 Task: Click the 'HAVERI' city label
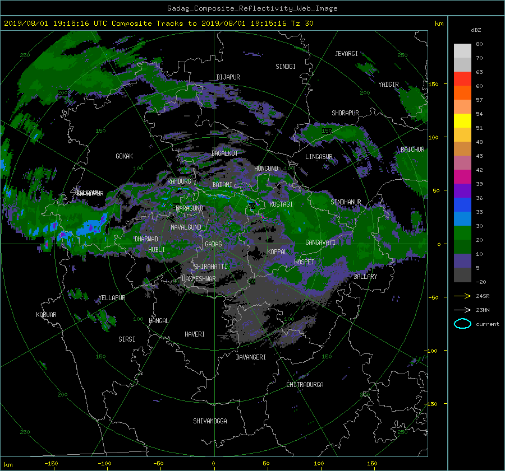pyautogui.click(x=195, y=334)
